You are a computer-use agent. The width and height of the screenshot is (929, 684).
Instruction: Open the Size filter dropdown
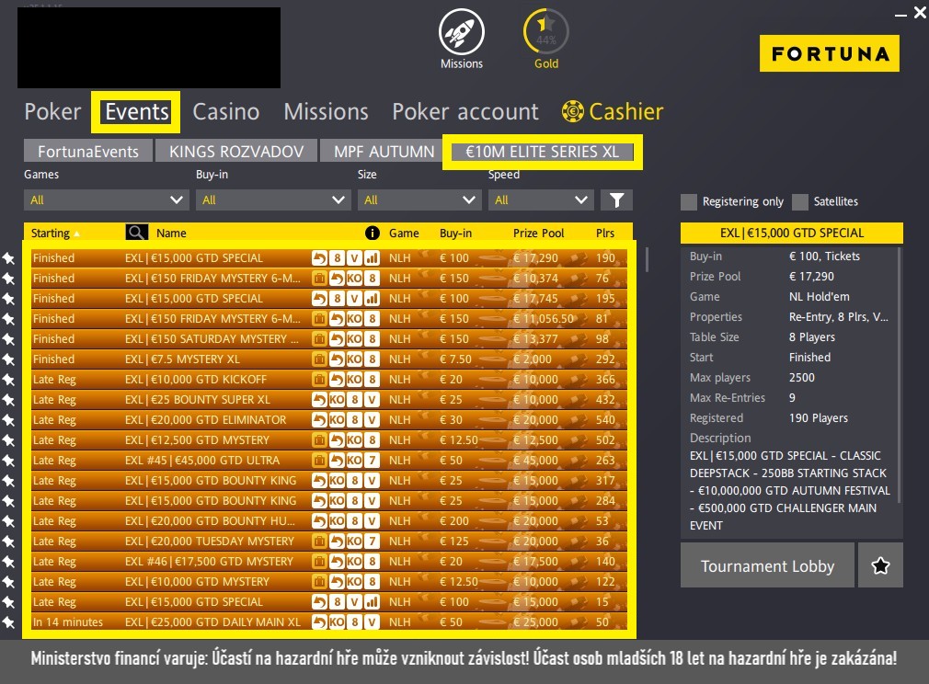coord(419,200)
